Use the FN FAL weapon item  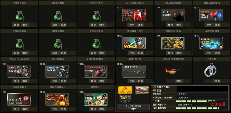(132, 81)
